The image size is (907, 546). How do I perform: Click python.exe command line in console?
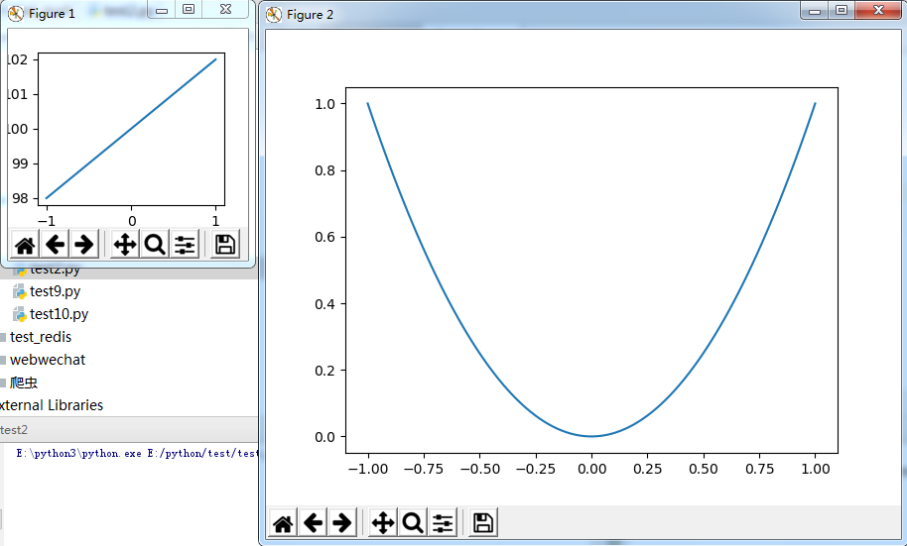137,454
